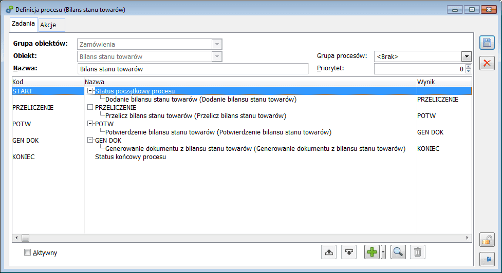Cancel changes with the red X icon

coord(487,63)
